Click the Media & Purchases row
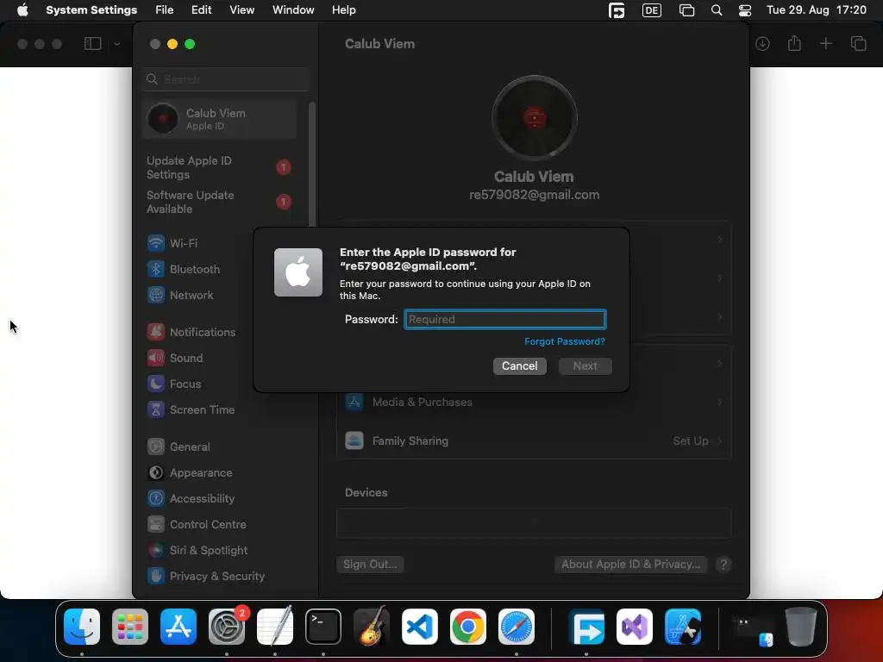Image resolution: width=883 pixels, height=662 pixels. pos(534,403)
